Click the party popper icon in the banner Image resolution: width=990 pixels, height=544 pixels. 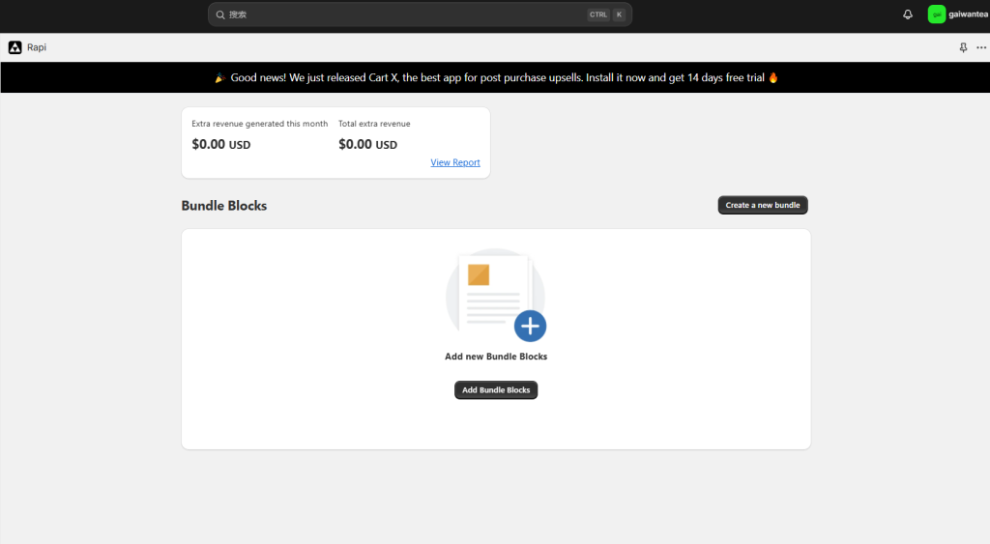click(219, 77)
